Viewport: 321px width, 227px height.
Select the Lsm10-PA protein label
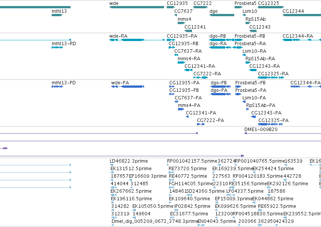254,98
